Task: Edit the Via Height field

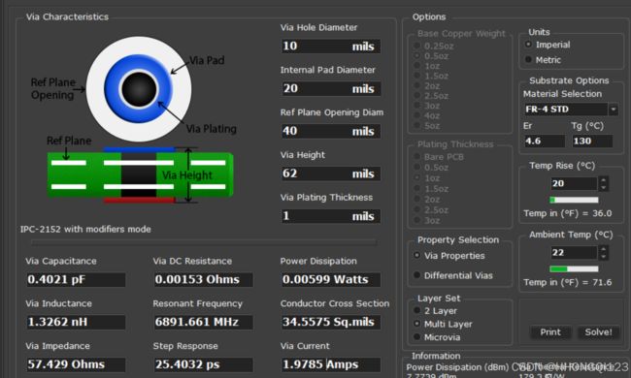Action: 331,173
